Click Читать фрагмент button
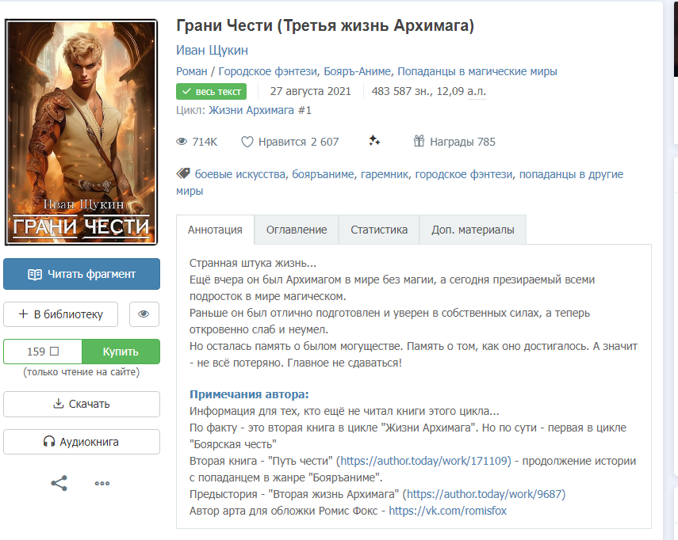 (82, 274)
